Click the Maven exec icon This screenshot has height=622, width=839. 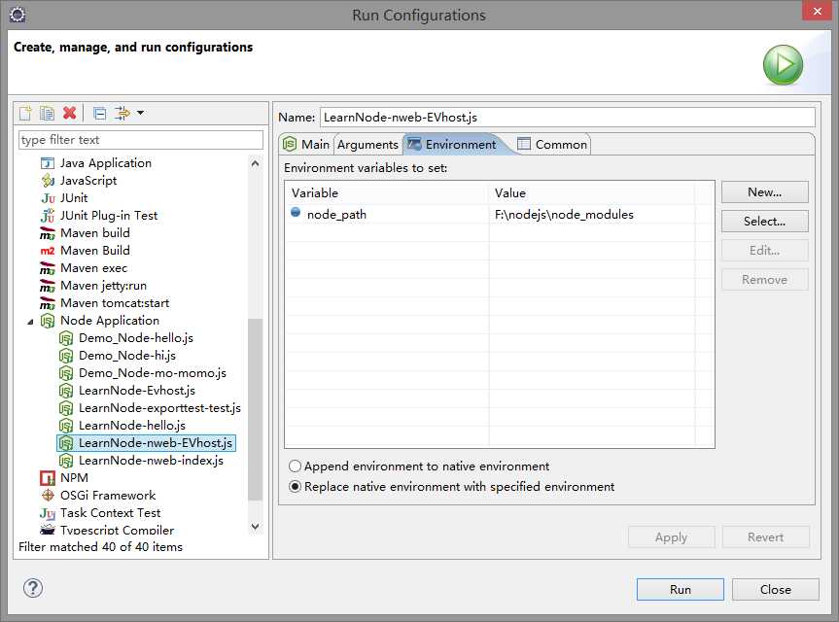click(48, 268)
